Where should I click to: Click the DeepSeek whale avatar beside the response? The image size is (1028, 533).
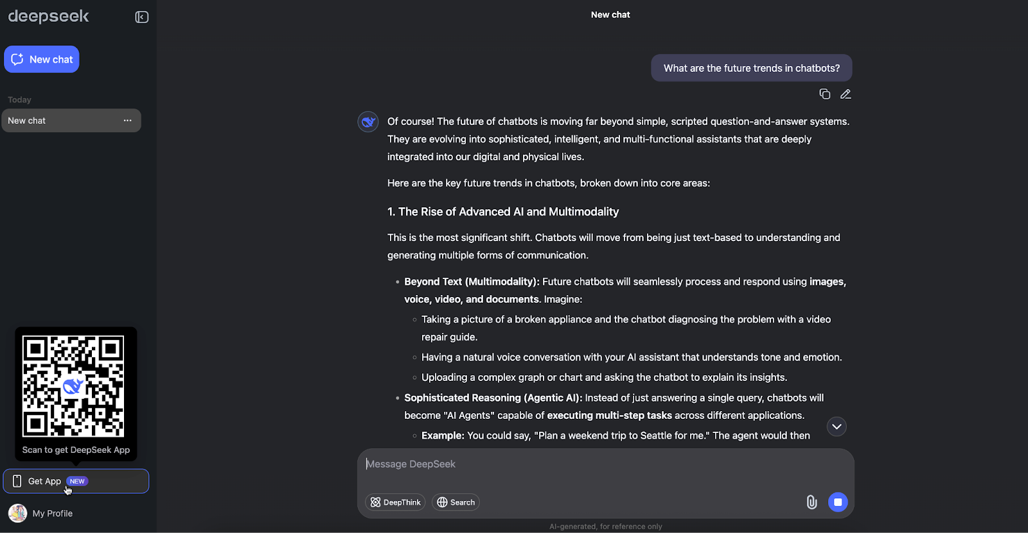[368, 121]
